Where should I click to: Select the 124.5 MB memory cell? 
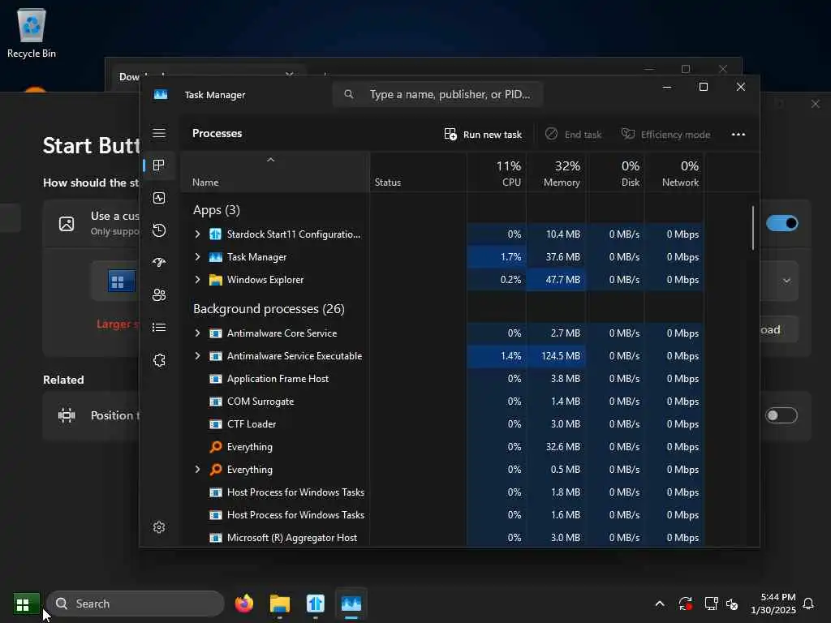[557, 356]
